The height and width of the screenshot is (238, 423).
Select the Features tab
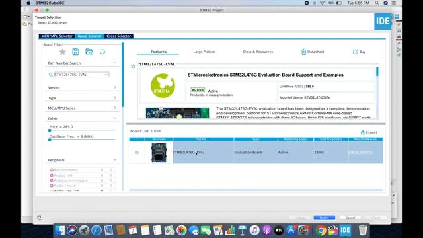click(x=159, y=52)
